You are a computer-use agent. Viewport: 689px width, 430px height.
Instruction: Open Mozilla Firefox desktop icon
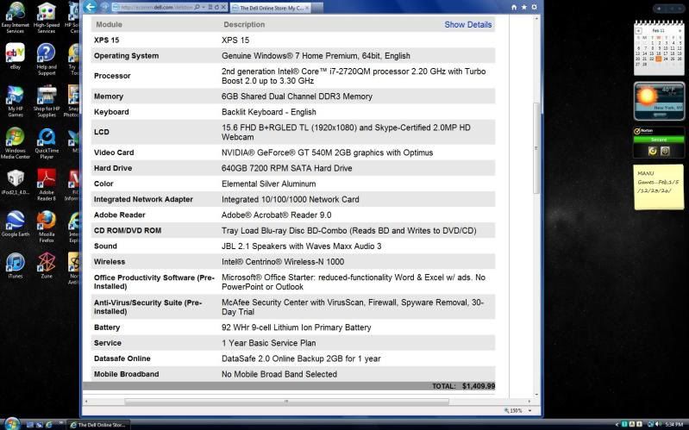[47, 226]
